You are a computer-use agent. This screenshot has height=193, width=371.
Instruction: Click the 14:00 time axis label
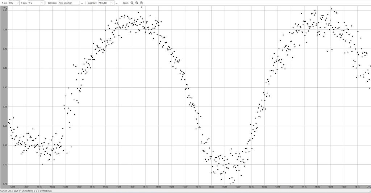tap(105, 187)
